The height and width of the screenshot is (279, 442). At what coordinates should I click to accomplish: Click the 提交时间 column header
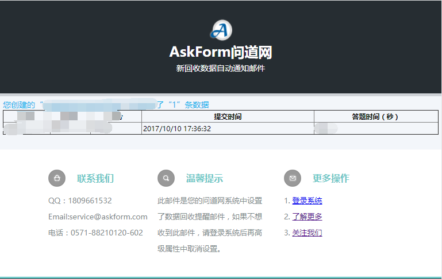point(228,117)
